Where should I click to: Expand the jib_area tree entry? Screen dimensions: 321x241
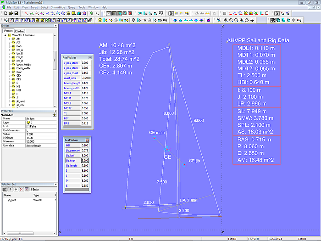click(x=9, y=101)
